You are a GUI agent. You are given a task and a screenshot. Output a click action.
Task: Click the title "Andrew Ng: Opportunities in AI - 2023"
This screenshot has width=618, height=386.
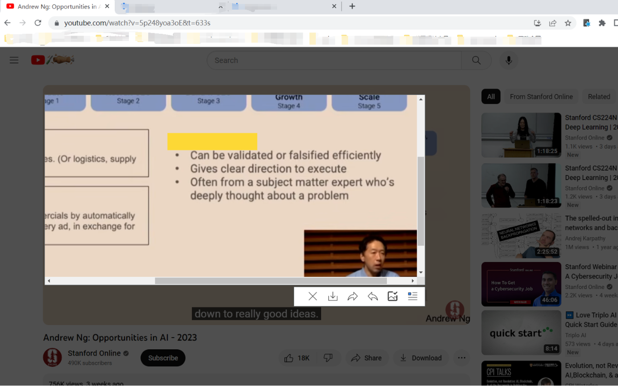click(x=120, y=338)
